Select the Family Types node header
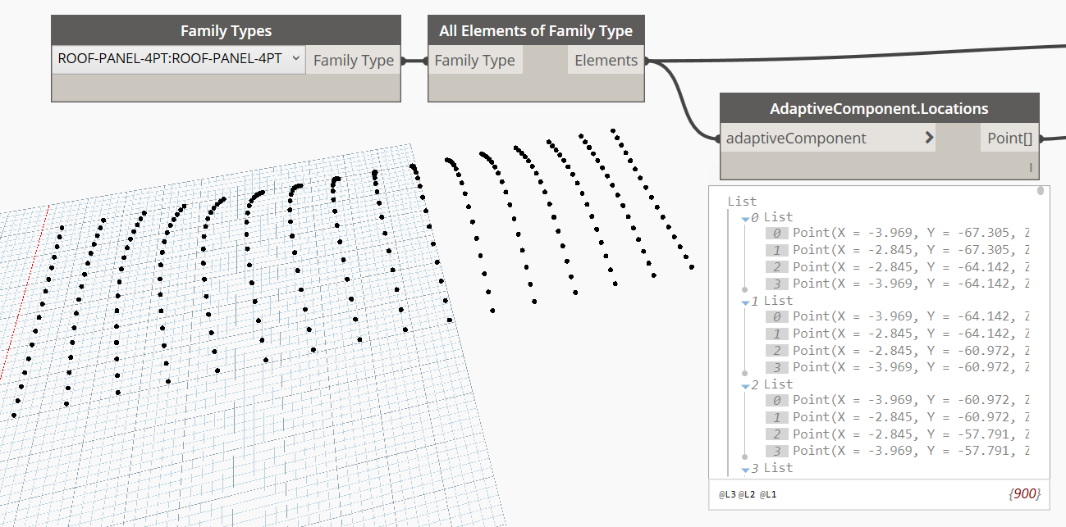The height and width of the screenshot is (527, 1066). tap(226, 31)
